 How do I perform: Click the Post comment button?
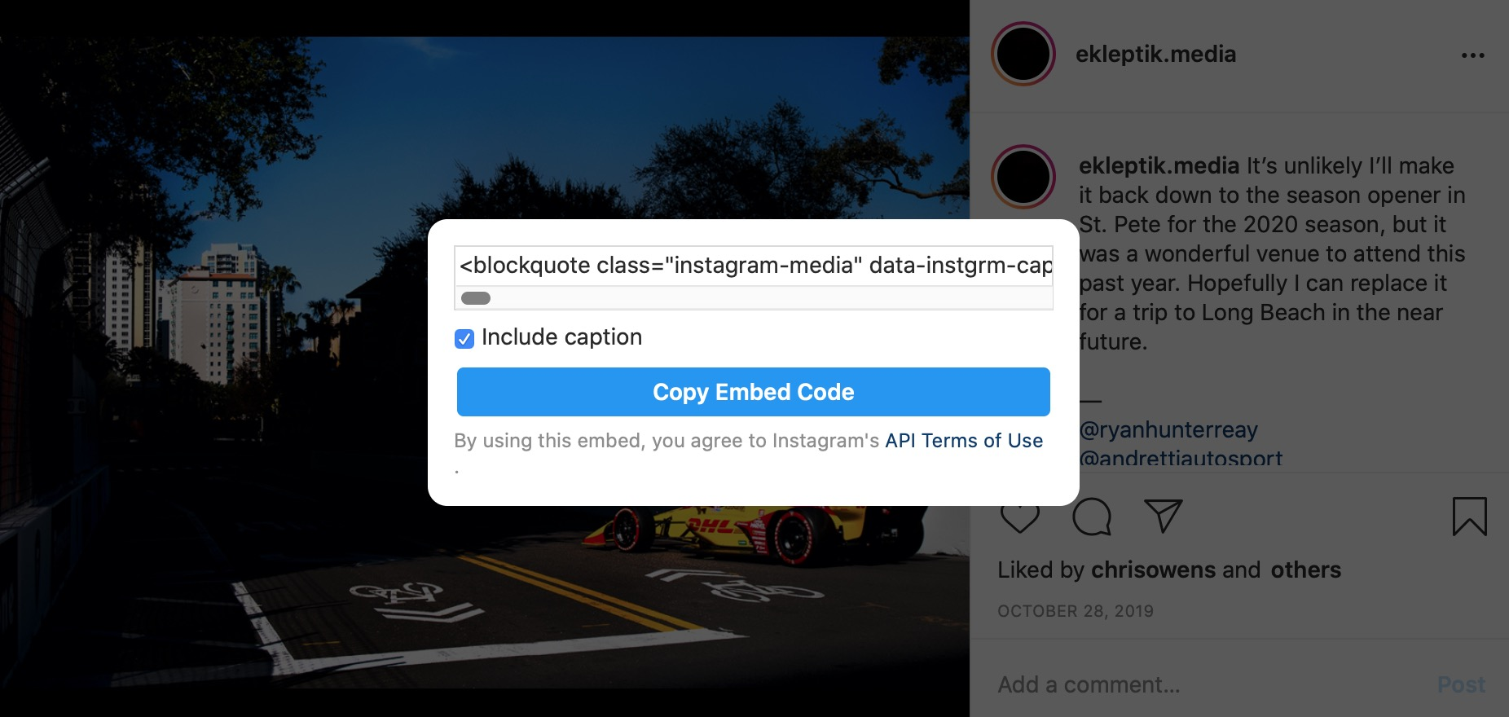point(1461,684)
